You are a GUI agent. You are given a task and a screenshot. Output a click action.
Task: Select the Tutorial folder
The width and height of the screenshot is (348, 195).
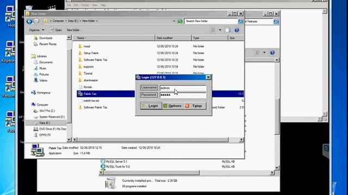[x=88, y=74]
